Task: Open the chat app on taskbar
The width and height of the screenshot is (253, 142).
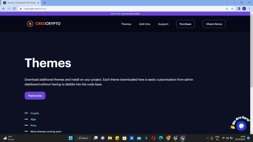Action: (x=103, y=138)
